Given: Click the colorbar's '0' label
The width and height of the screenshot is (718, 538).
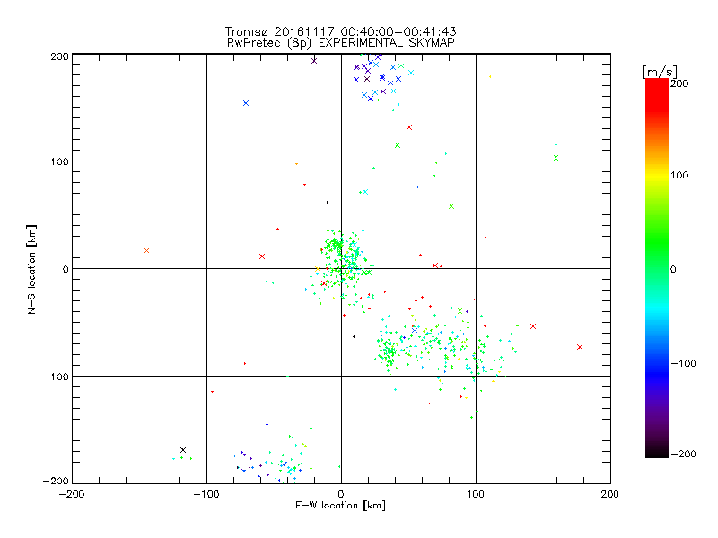Looking at the screenshot, I should coord(673,269).
